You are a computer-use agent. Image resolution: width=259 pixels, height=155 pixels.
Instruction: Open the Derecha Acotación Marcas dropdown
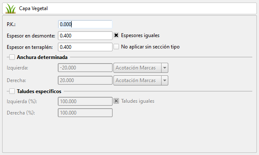coord(141,80)
